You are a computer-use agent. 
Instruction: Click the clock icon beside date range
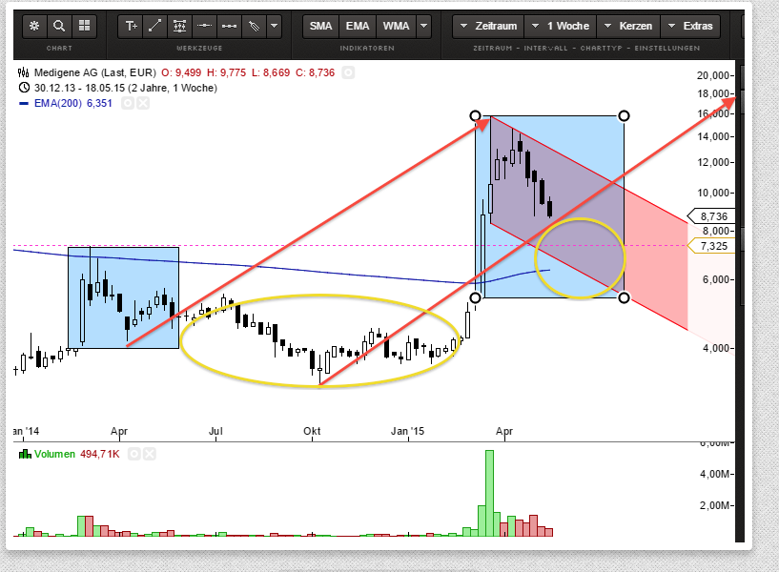tap(24, 88)
